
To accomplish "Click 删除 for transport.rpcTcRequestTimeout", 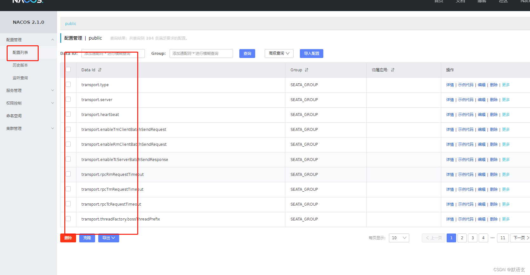I will (494, 204).
